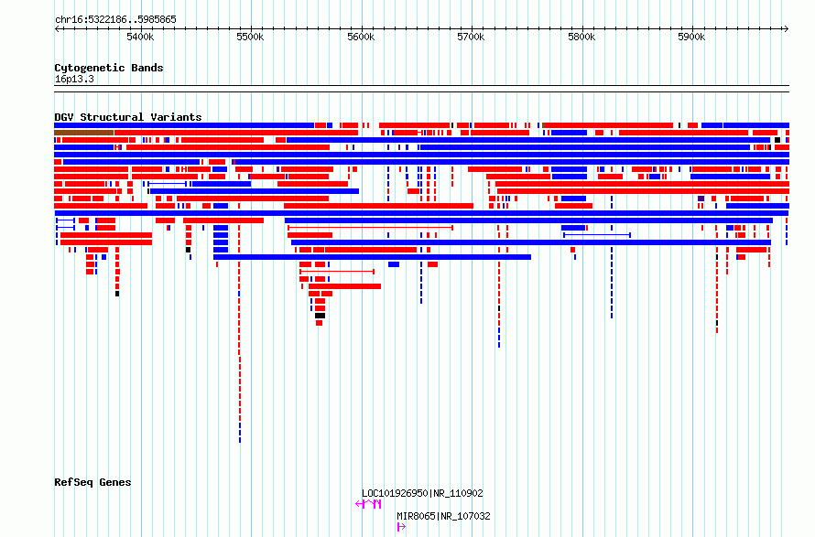Select the thin red capped variant spanning 5560k–5680k
This screenshot has width=815, height=537.
pyautogui.click(x=371, y=228)
